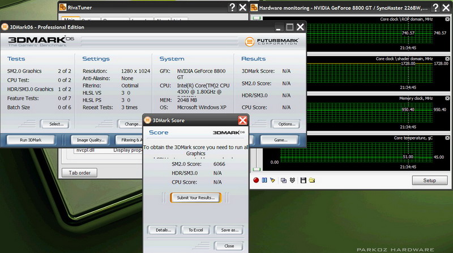This screenshot has height=253, width=453.
Task: Click the Change... button under Settings
Action: [131, 124]
